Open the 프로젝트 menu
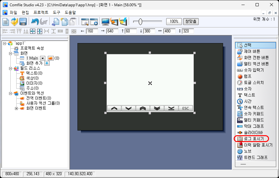Viewport: 279px width, 178px height. (x=41, y=12)
